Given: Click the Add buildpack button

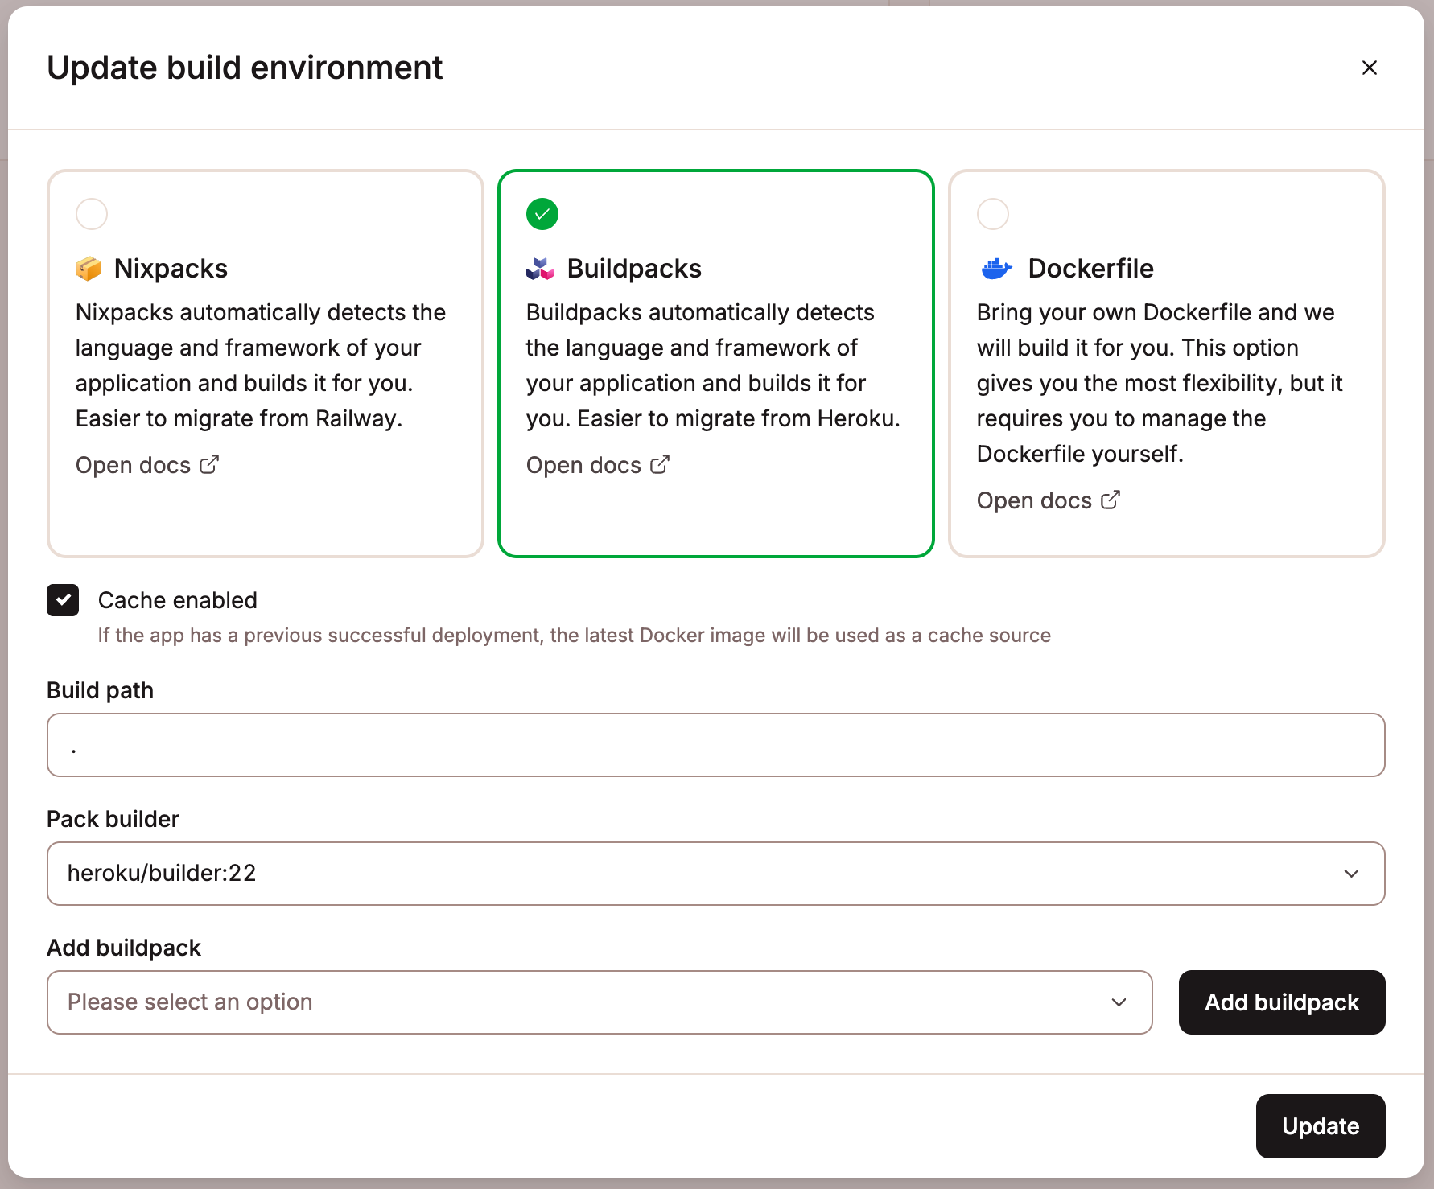Looking at the screenshot, I should (1282, 1002).
